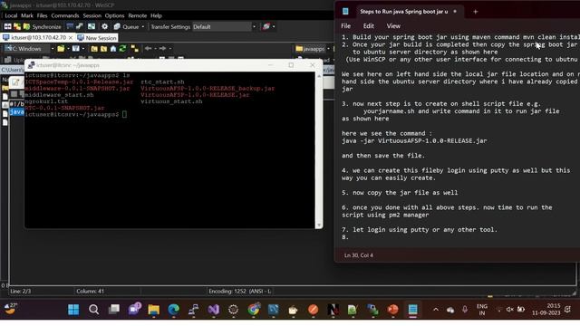This screenshot has width=580, height=326.
Task: Open the Options menu in WinSCP
Action: point(114,15)
